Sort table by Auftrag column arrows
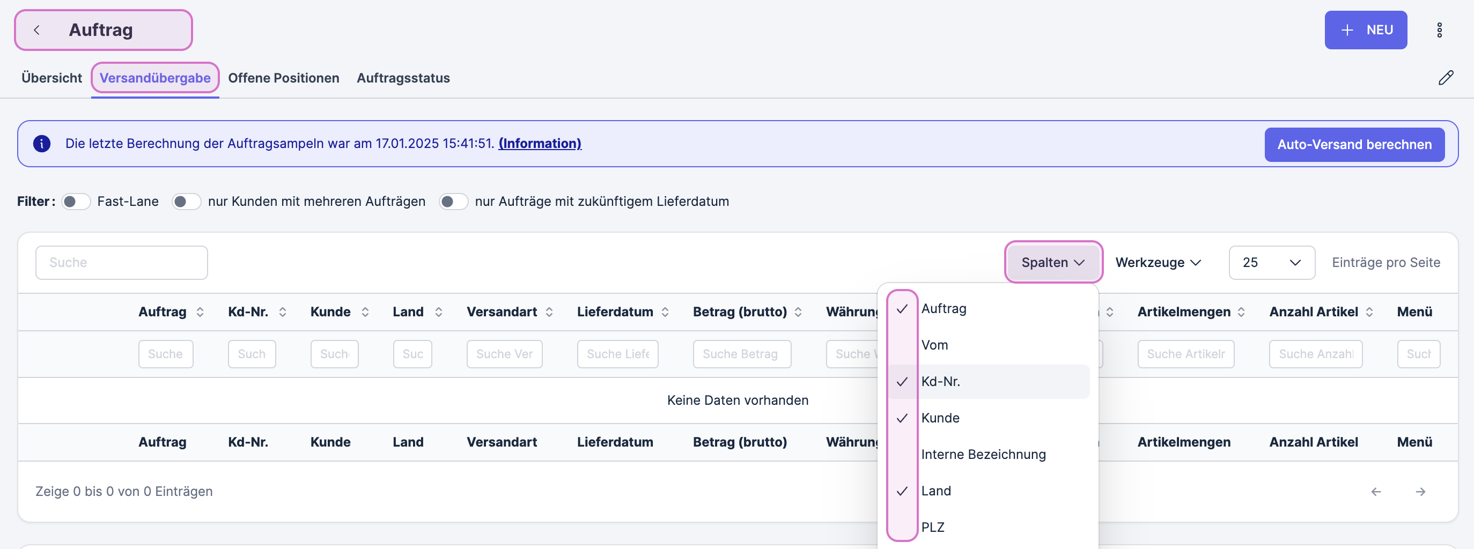 point(200,312)
